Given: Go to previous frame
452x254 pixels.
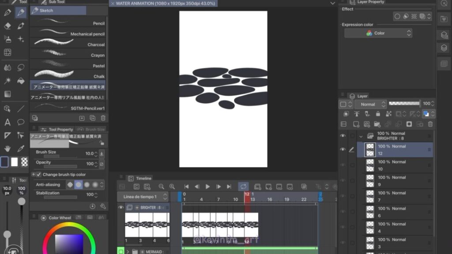Looking at the screenshot, I should tap(197, 187).
